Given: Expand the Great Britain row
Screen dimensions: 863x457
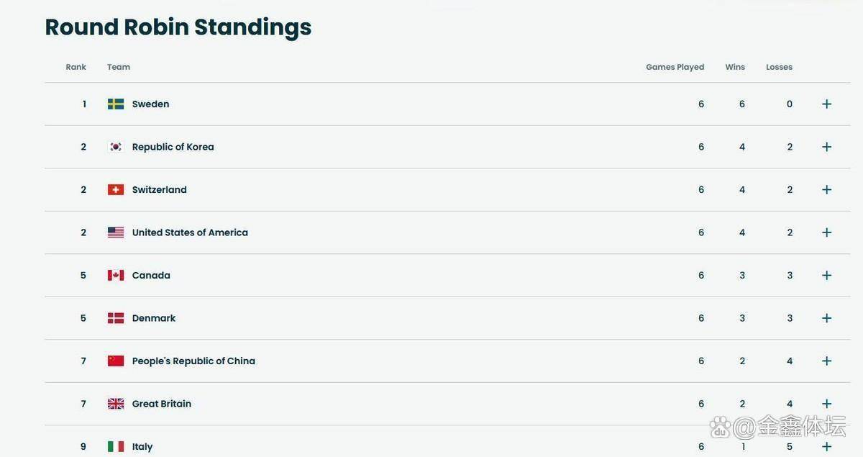Looking at the screenshot, I should coord(827,404).
